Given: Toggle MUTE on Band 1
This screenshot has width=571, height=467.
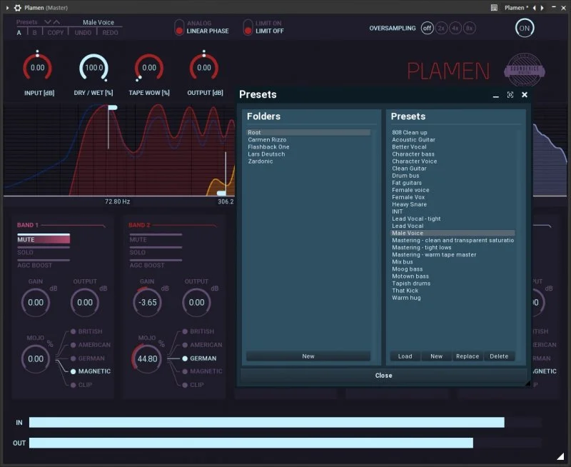Looking at the screenshot, I should tap(44, 239).
